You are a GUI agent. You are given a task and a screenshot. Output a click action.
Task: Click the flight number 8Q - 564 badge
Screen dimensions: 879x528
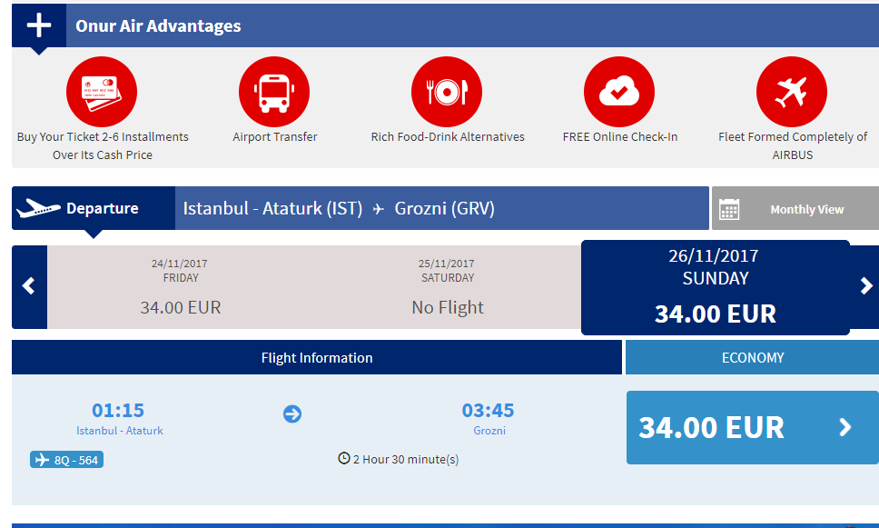point(66,460)
